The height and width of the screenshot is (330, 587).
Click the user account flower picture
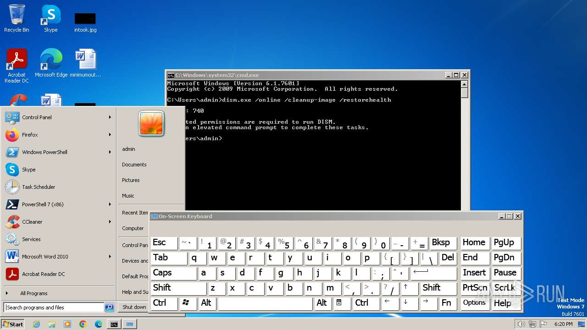tap(151, 123)
